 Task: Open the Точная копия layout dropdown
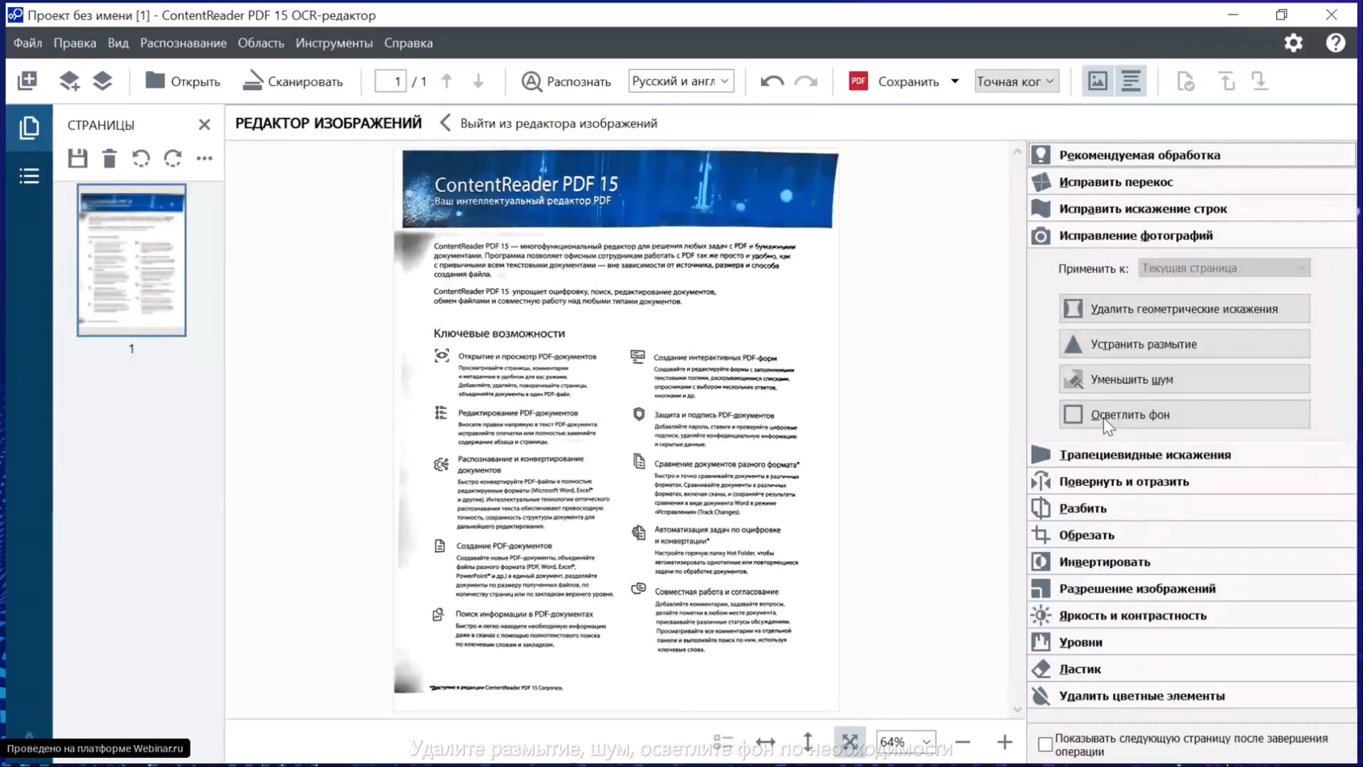[1016, 81]
